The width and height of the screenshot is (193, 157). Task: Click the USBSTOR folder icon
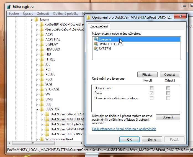pyautogui.click(x=42, y=109)
